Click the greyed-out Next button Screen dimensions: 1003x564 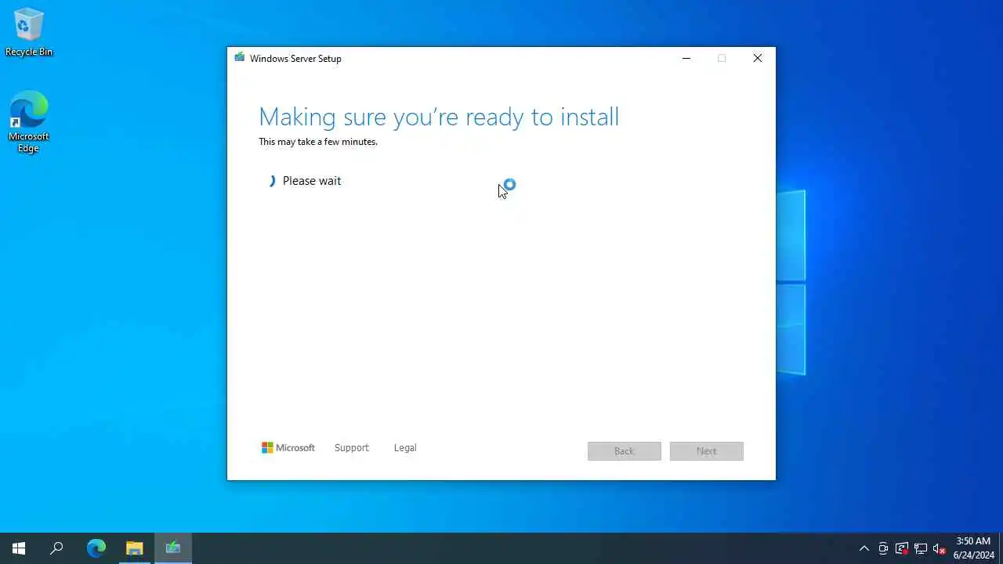(x=707, y=451)
